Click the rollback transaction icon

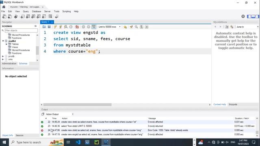[x=89, y=27]
